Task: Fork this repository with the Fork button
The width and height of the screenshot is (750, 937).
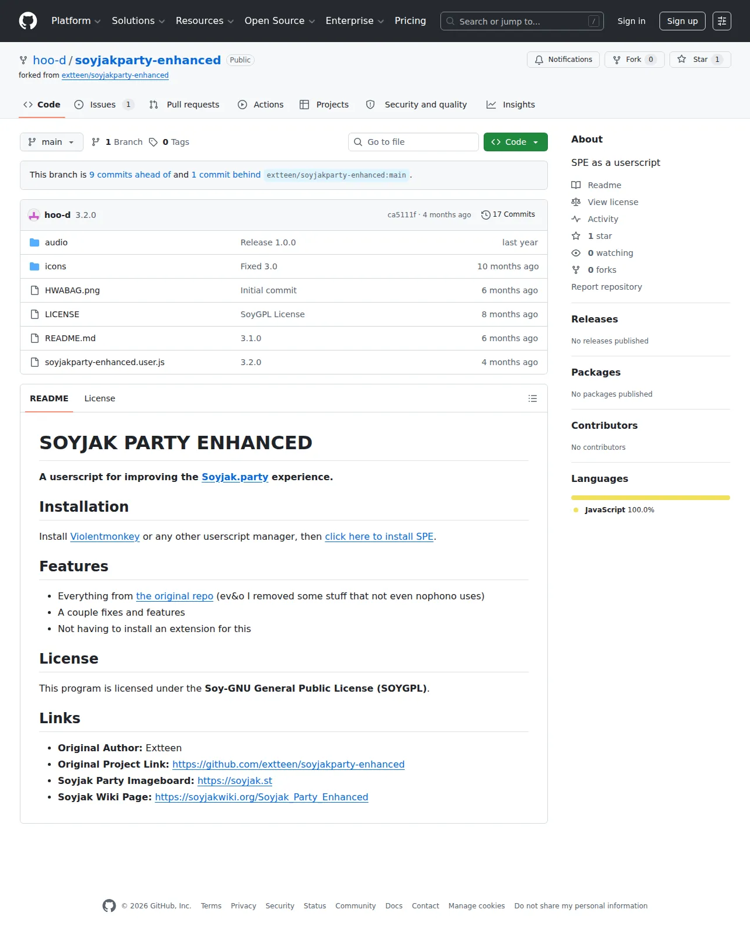Action: [x=634, y=60]
